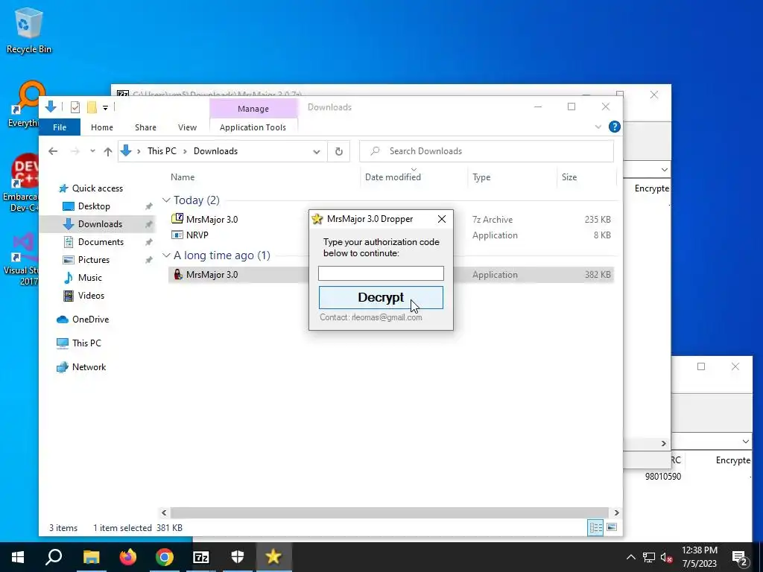
Task: Sort by the Type column header
Action: click(481, 177)
